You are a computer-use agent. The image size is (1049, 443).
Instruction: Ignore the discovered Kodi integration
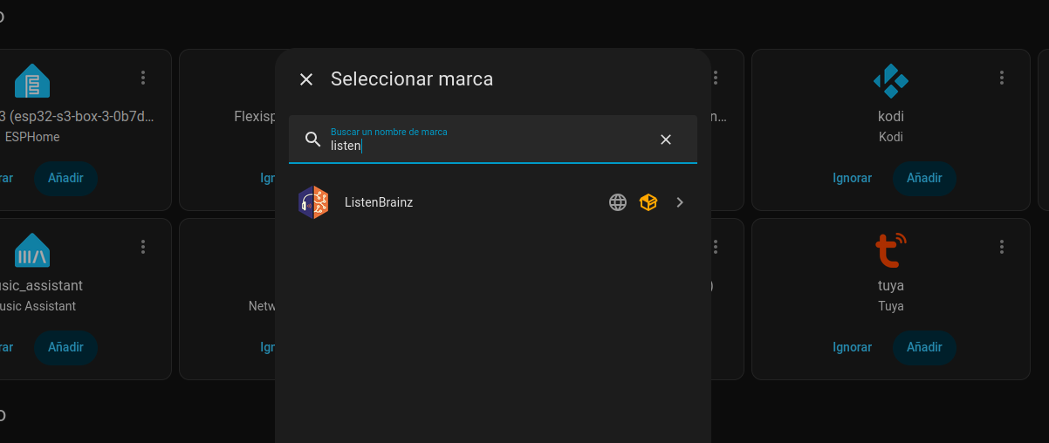853,178
